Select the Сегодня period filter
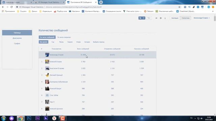 (x=87, y=42)
